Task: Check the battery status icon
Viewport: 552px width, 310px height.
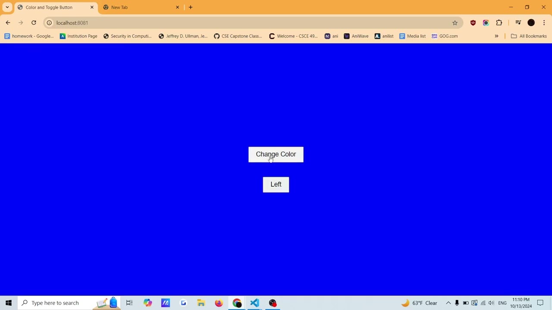Action: 466,303
